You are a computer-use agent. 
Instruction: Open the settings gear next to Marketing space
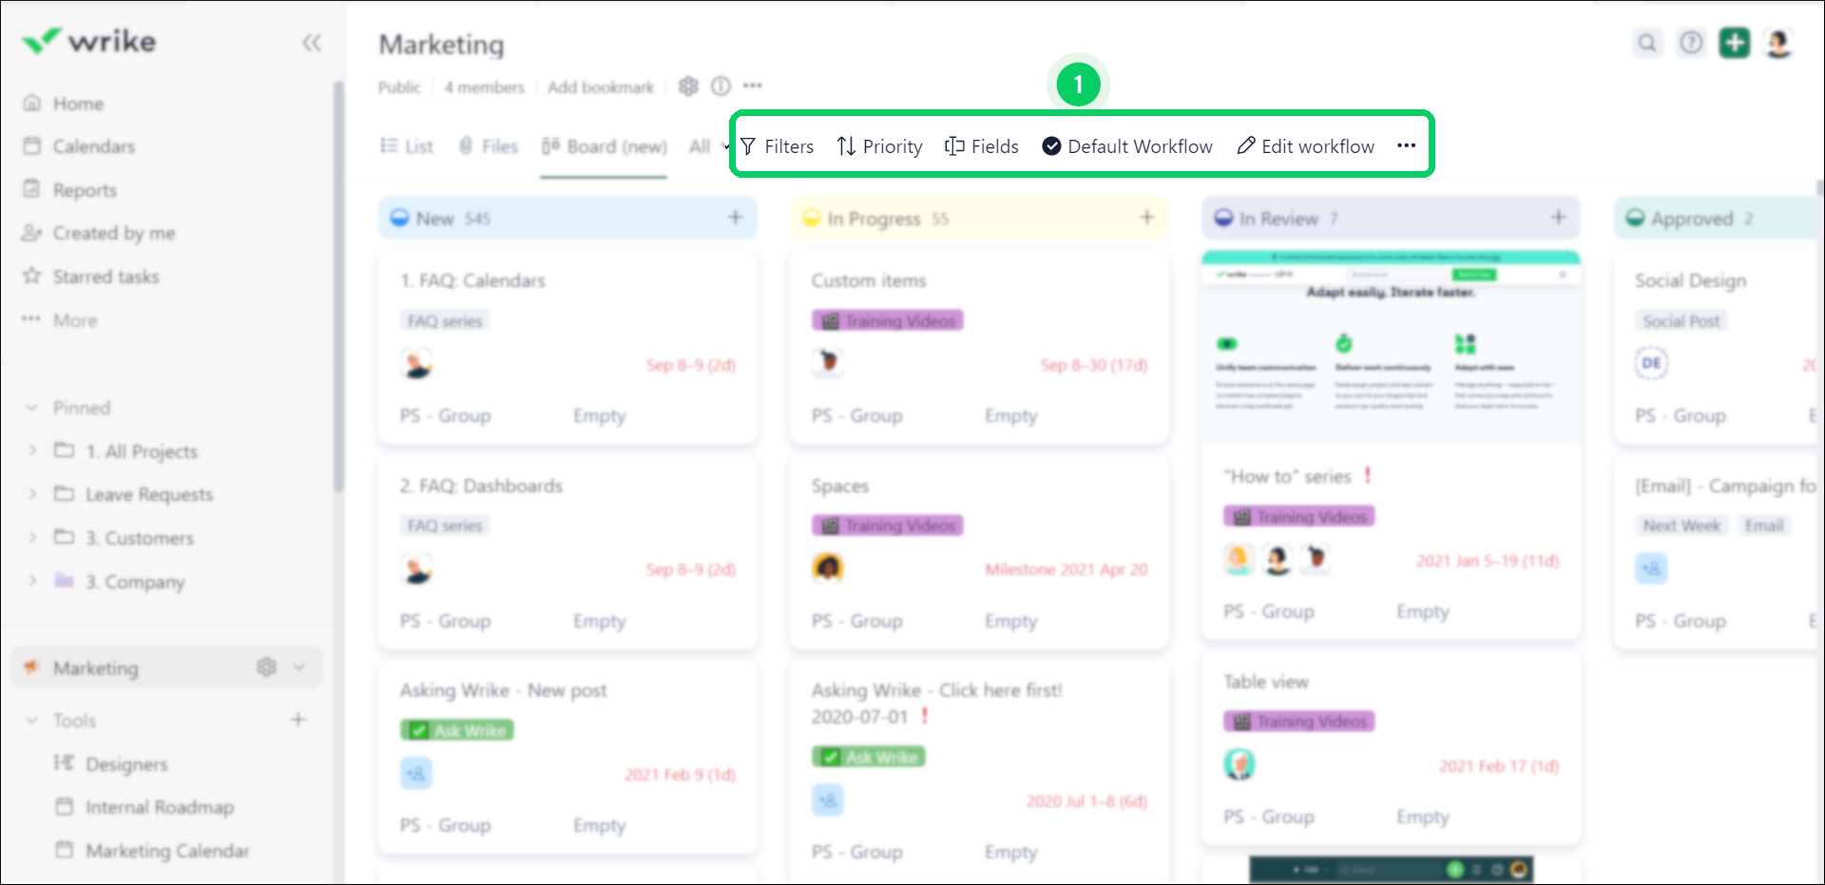(x=266, y=666)
